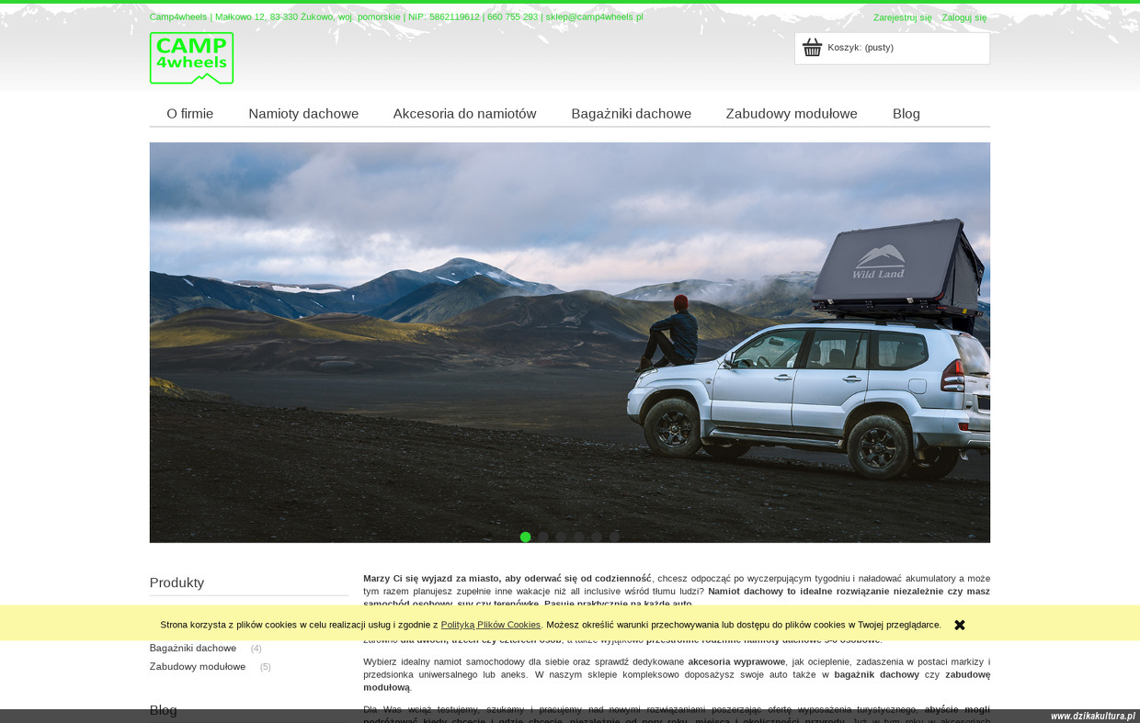The height and width of the screenshot is (723, 1140).
Task: Select the second slider dot
Action: [543, 537]
